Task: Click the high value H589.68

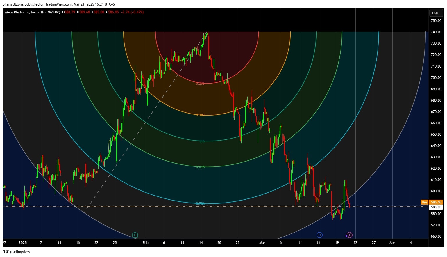Action: click(x=83, y=12)
